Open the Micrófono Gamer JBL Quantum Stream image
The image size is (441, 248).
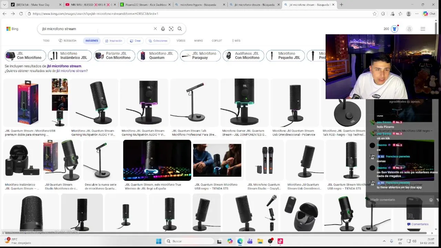(244, 102)
